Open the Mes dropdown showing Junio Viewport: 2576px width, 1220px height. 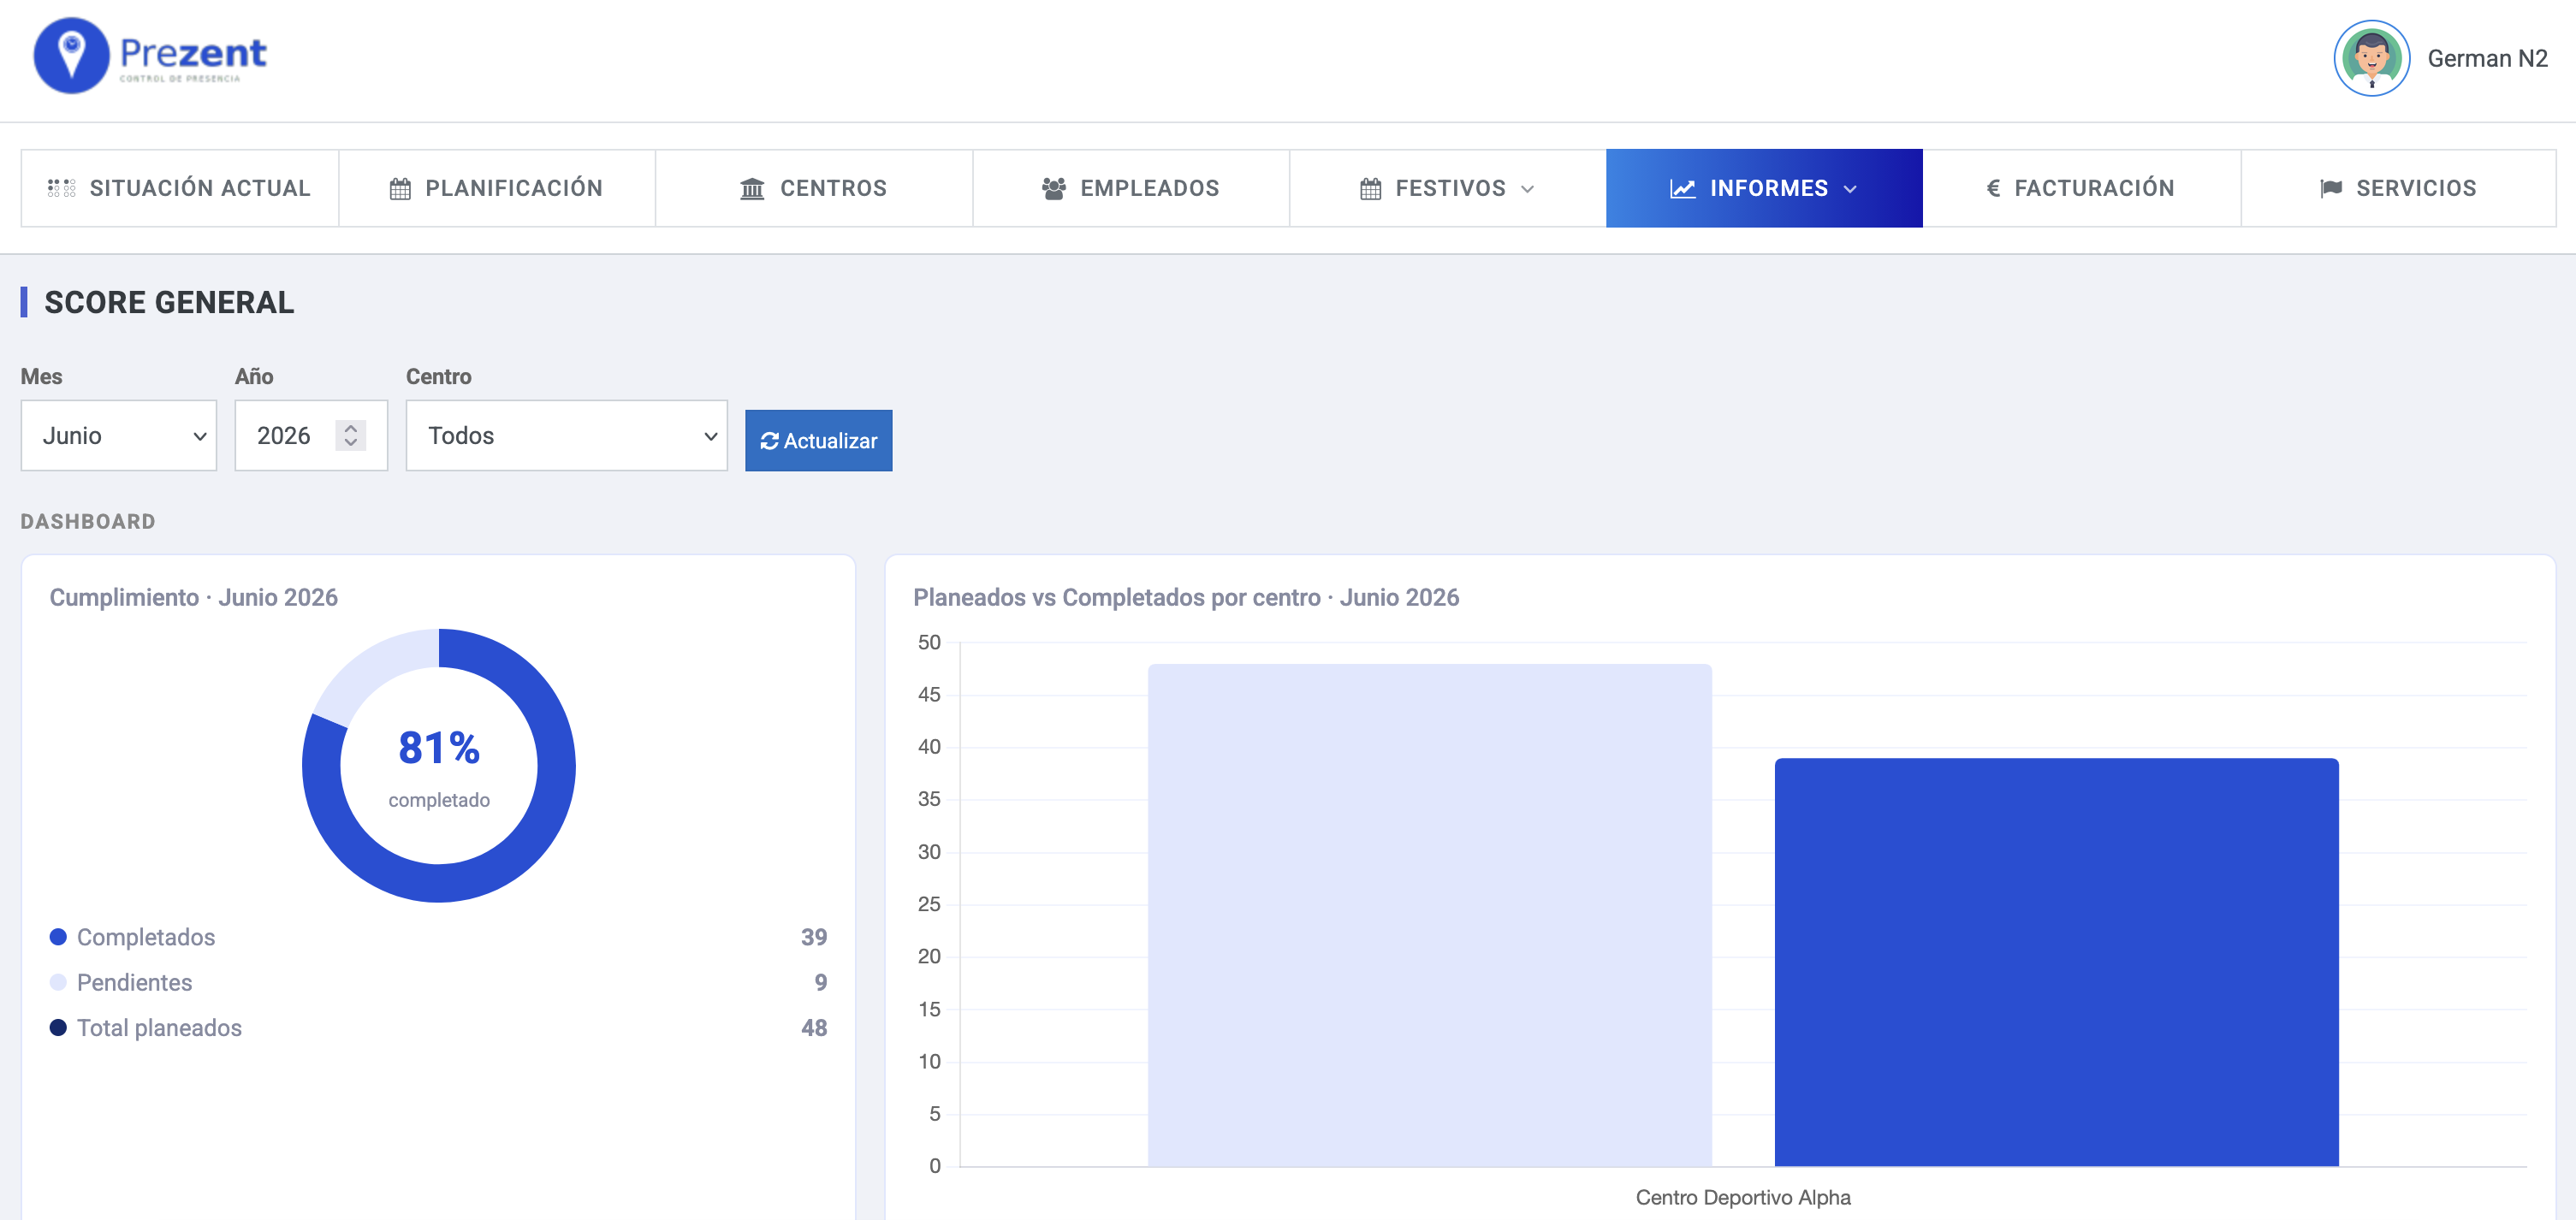pyautogui.click(x=119, y=435)
